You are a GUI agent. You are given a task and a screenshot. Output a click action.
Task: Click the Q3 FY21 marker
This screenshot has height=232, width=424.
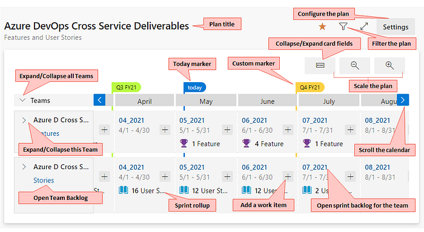tap(126, 88)
